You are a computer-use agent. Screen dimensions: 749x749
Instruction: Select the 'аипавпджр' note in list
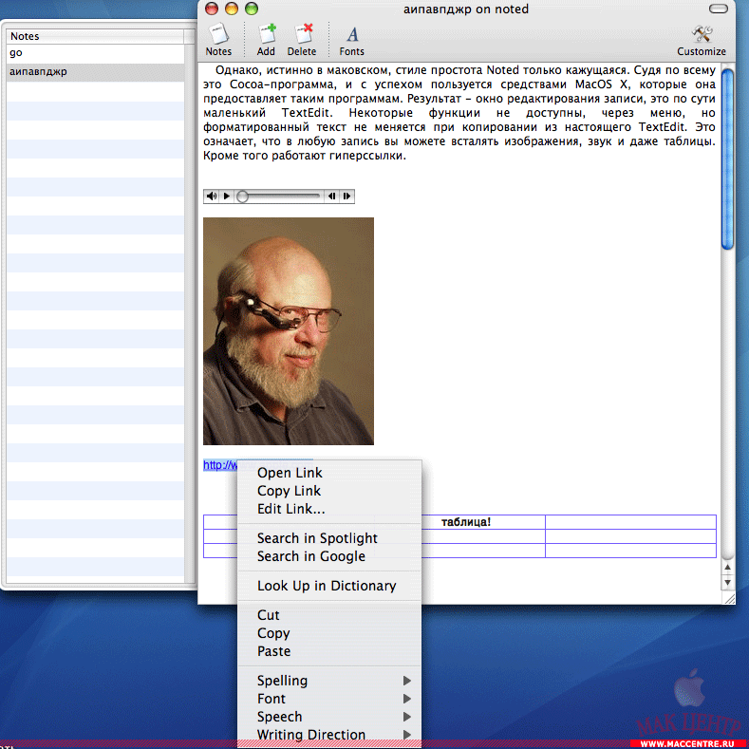[96, 72]
